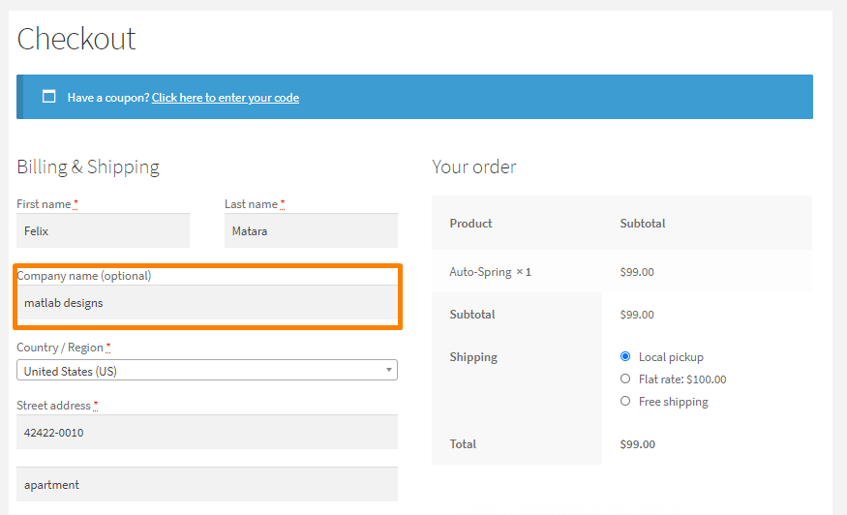Image resolution: width=847 pixels, height=515 pixels.
Task: Click the Company name field 'matlab designs'
Action: click(207, 303)
